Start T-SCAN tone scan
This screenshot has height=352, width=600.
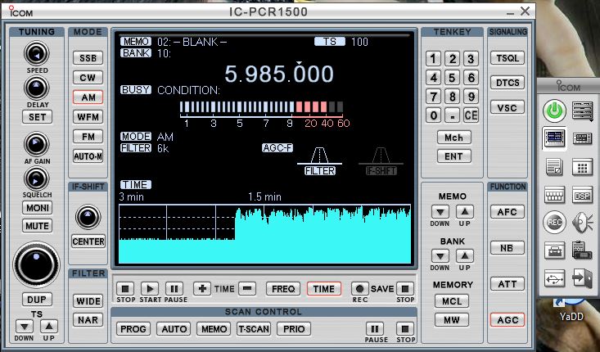tap(253, 329)
